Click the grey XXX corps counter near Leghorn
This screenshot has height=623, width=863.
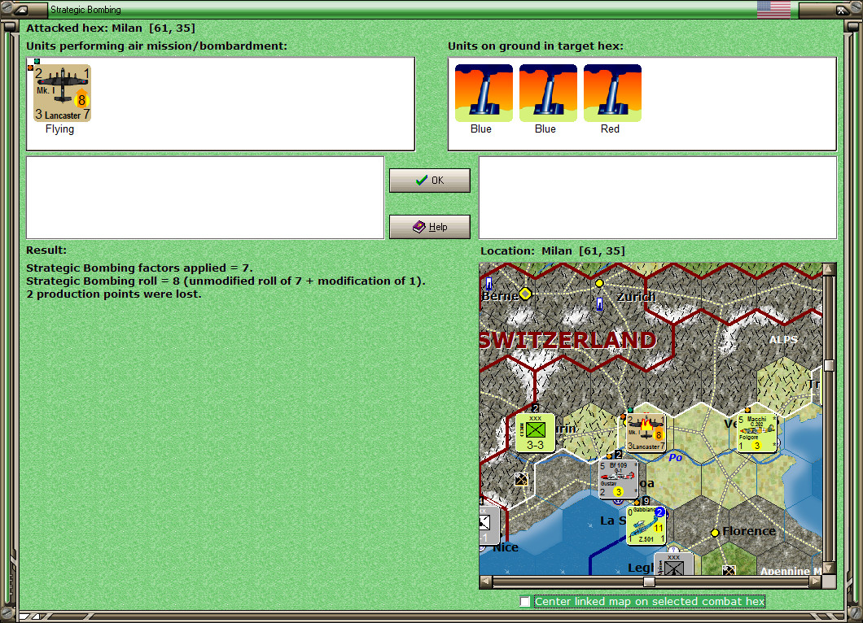click(x=673, y=564)
